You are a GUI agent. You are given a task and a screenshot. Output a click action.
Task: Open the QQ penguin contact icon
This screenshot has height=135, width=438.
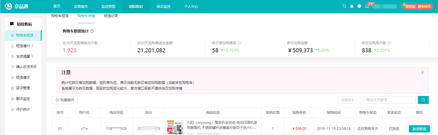(352, 6)
